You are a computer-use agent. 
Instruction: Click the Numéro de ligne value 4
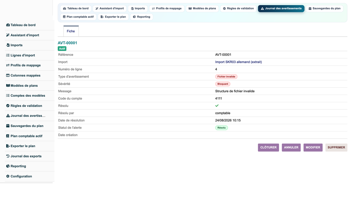(216, 69)
